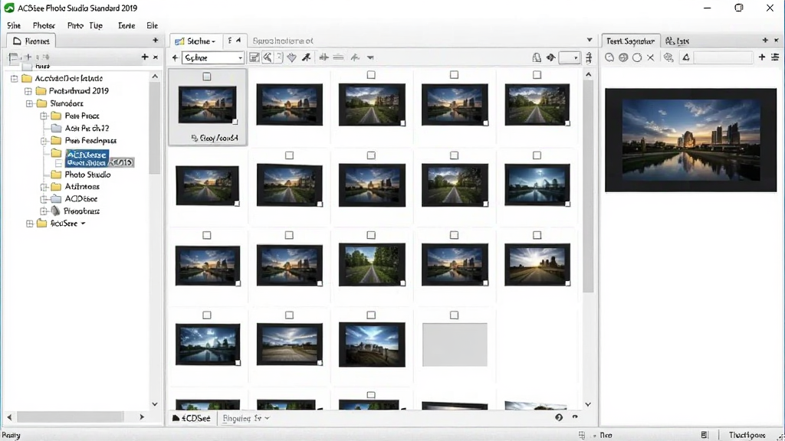Click the empty circle icon in the right panel toolbar
785x441 pixels.
[637, 57]
